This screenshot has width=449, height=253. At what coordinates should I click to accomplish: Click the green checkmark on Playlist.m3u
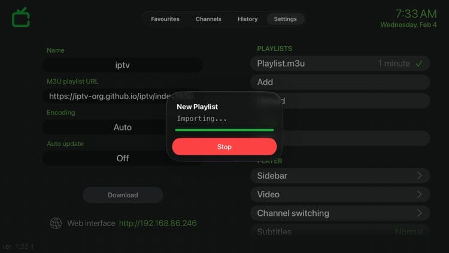[x=419, y=64]
